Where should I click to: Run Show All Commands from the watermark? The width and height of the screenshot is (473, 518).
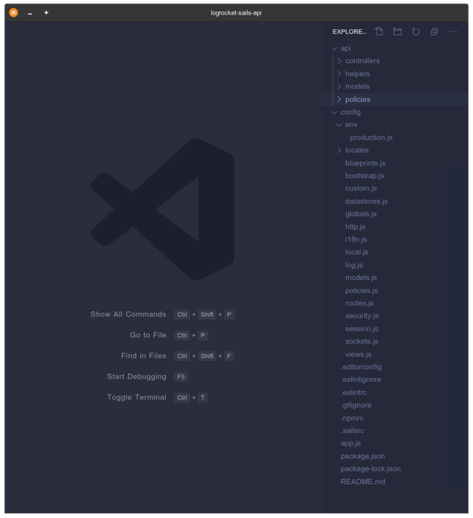[129, 314]
